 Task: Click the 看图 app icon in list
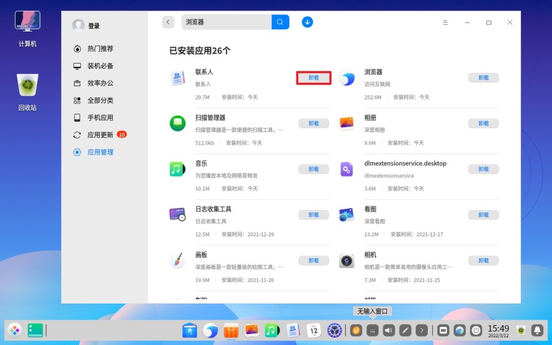[x=347, y=215]
